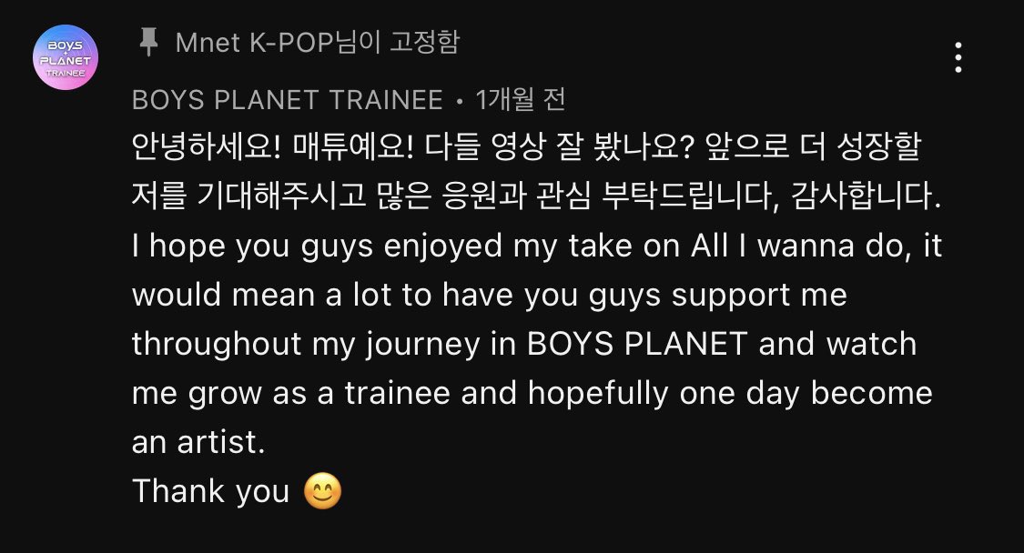Click the "Thank you" text
Screen dimensions: 1024x553
(x=211, y=492)
